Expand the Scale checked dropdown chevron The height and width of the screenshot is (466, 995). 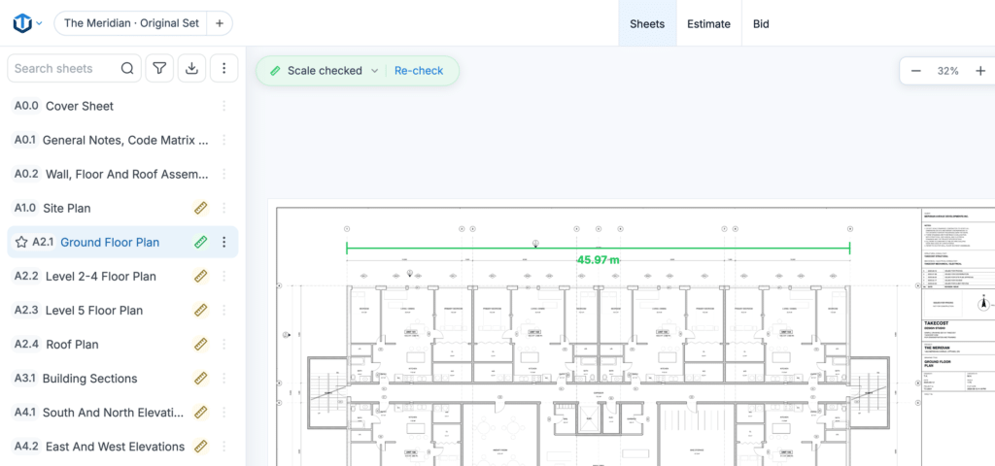374,70
